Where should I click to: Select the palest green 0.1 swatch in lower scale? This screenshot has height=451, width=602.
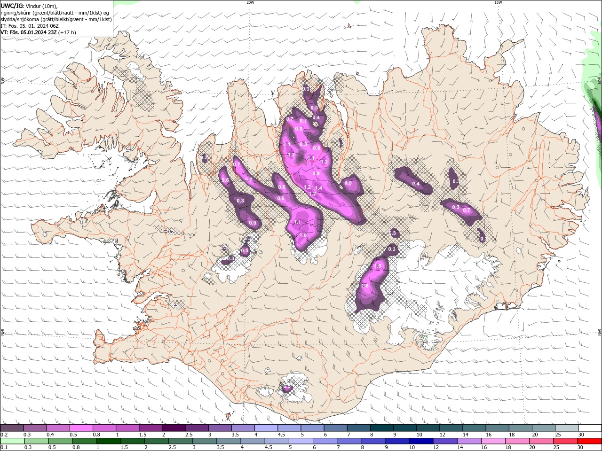[12, 441]
